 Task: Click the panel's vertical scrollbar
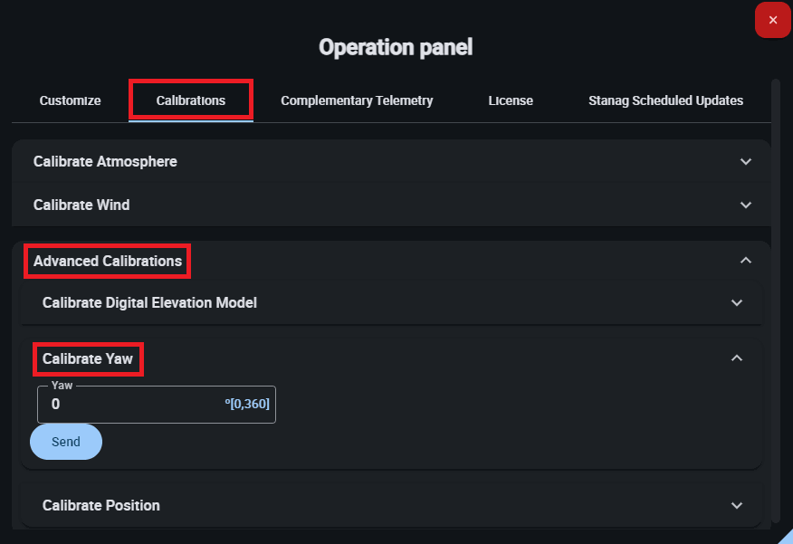(x=776, y=272)
